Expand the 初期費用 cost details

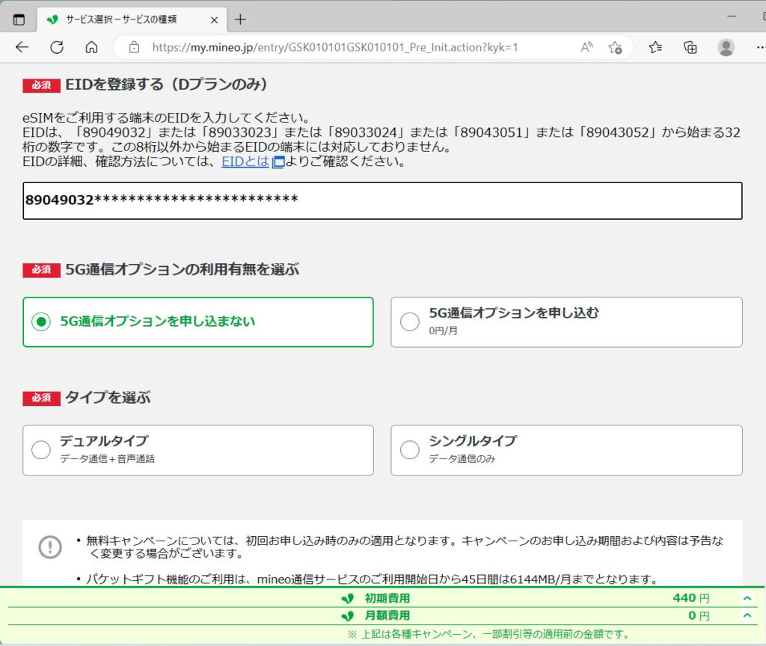747,598
